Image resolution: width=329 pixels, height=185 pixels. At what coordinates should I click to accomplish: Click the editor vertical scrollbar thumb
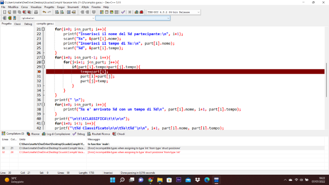326,80
